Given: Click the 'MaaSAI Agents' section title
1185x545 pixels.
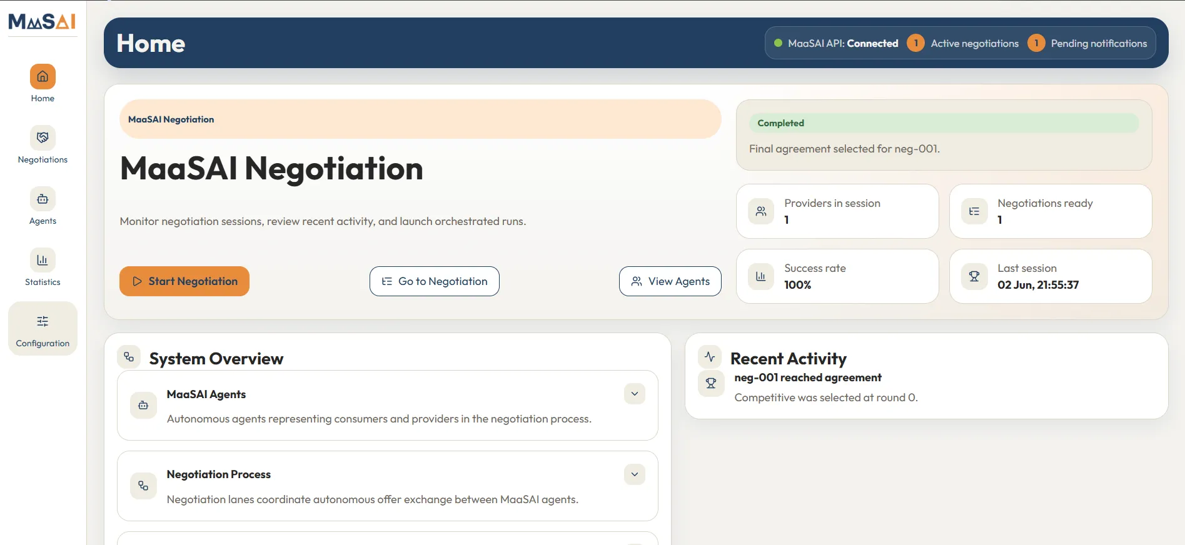Looking at the screenshot, I should point(206,394).
